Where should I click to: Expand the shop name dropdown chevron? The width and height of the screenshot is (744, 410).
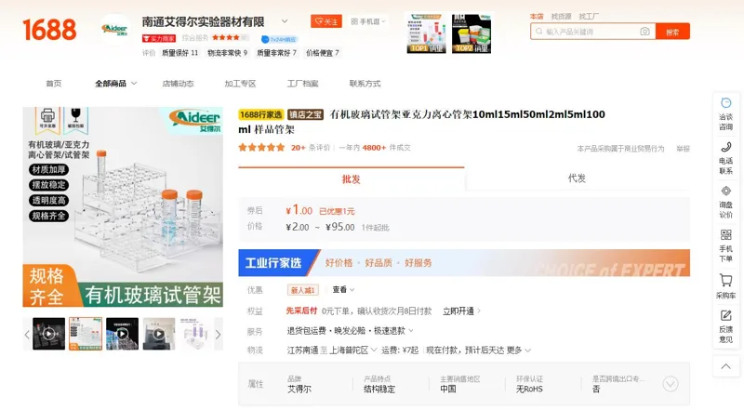click(x=285, y=21)
